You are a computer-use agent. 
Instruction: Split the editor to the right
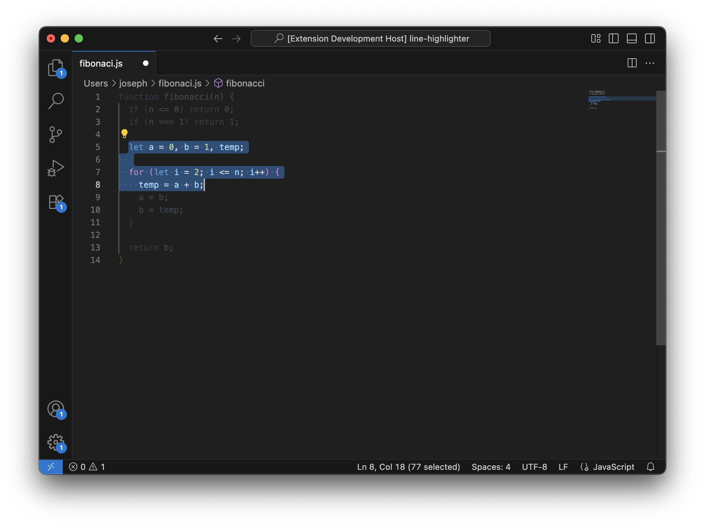(632, 63)
